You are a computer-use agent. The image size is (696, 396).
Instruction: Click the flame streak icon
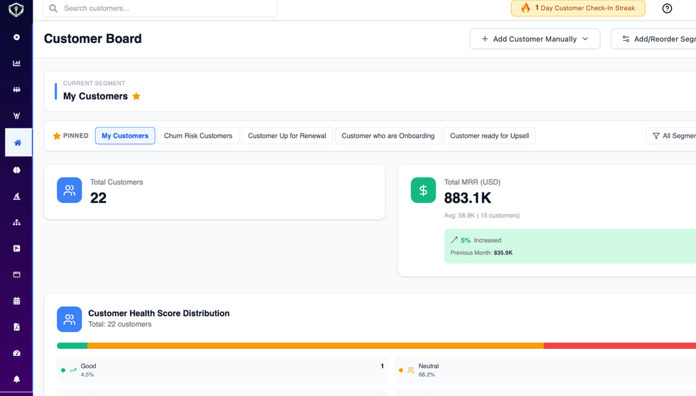pos(525,8)
